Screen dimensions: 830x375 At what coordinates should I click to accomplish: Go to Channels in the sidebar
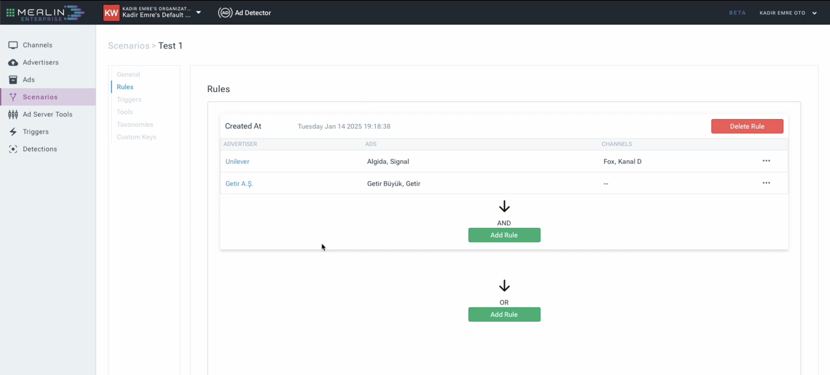pos(37,45)
